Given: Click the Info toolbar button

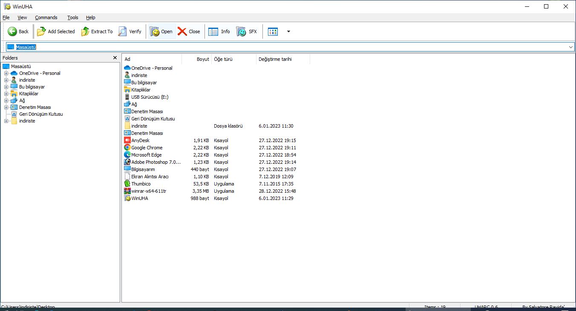Looking at the screenshot, I should click(219, 31).
